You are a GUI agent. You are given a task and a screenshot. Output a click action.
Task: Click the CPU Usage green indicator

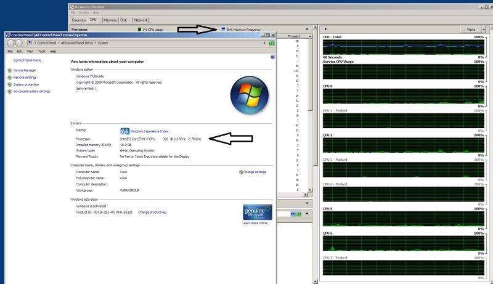tap(140, 29)
